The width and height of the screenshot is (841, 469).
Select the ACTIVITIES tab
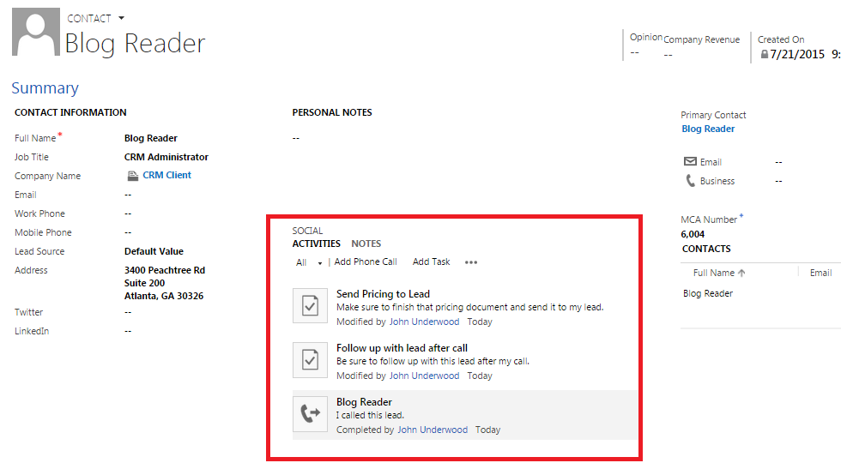[x=316, y=244]
